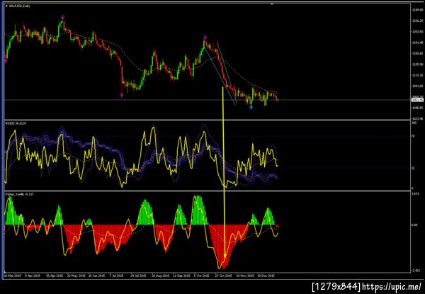Click the Fisher_Yur4ik indicator label

pyautogui.click(x=20, y=194)
